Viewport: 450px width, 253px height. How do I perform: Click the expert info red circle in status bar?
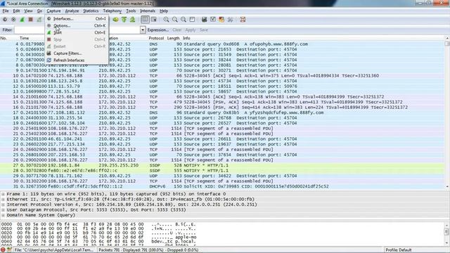pos(3,250)
